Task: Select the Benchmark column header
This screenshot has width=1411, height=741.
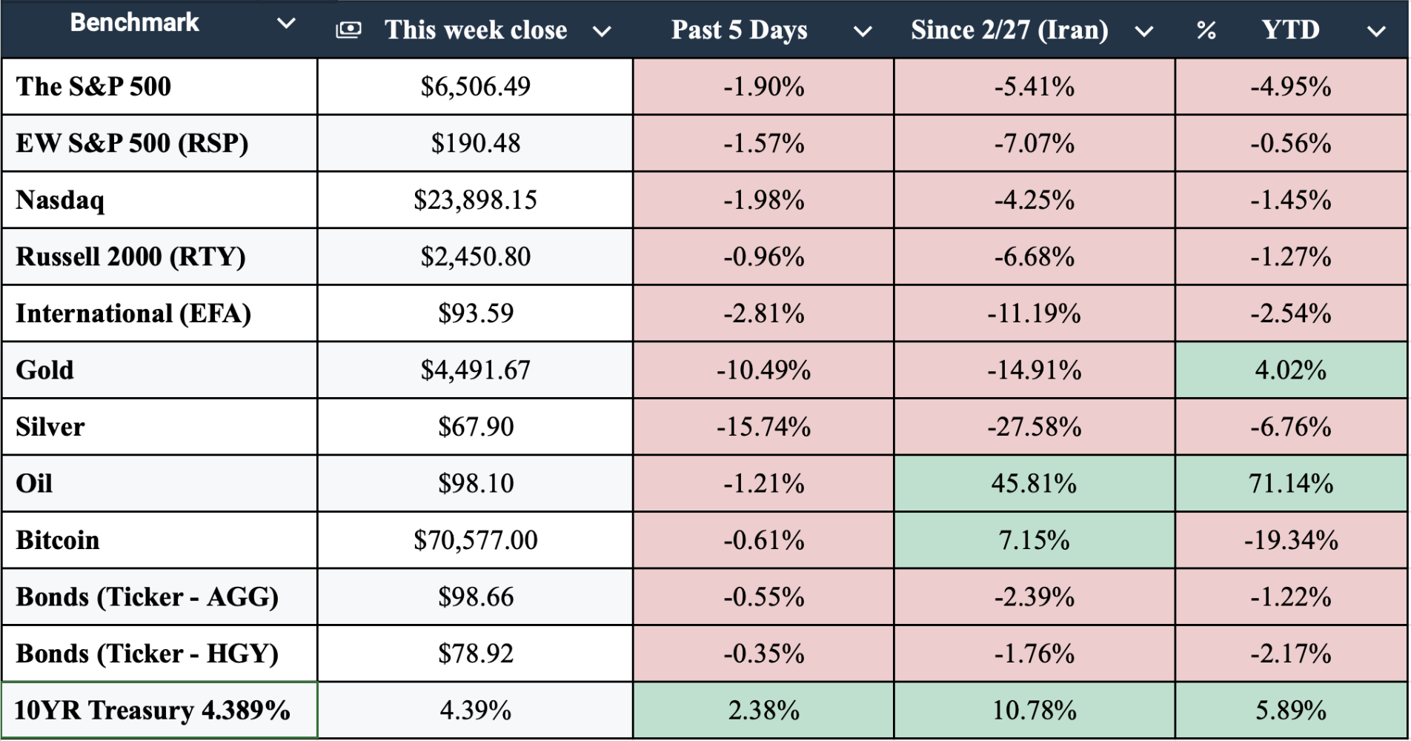Action: coord(134,23)
